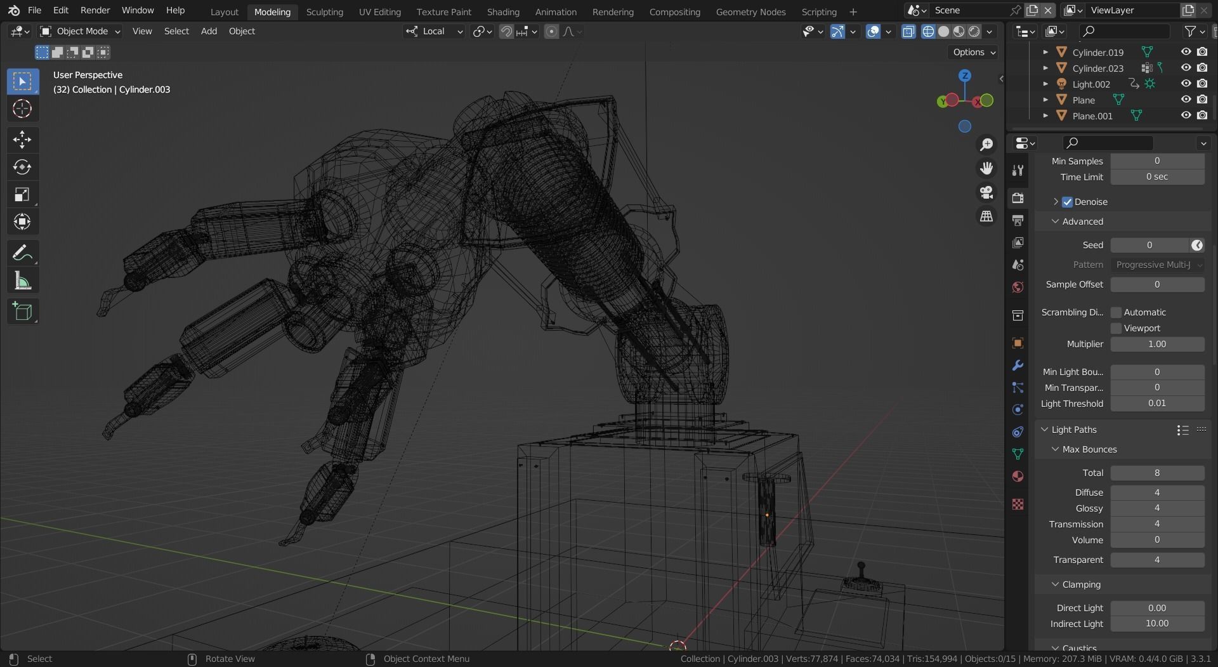The height and width of the screenshot is (667, 1218).
Task: Switch to rendered viewport shading
Action: (974, 32)
